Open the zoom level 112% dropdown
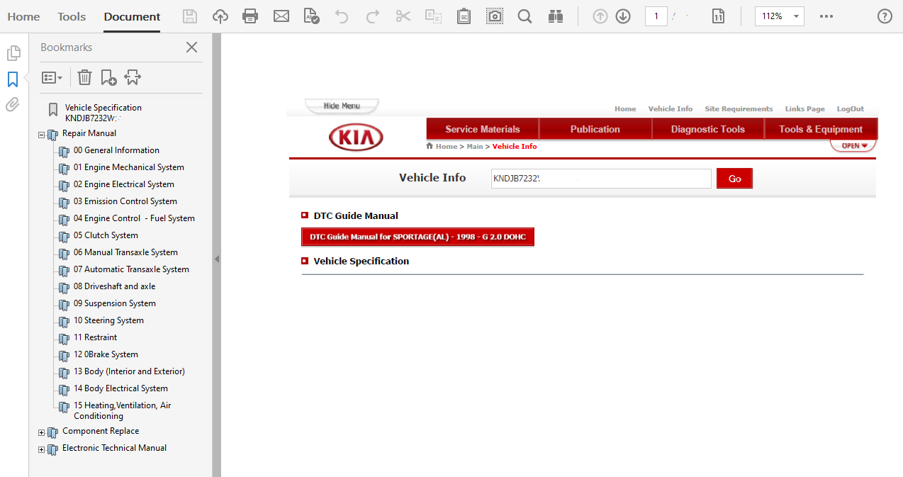 click(779, 16)
